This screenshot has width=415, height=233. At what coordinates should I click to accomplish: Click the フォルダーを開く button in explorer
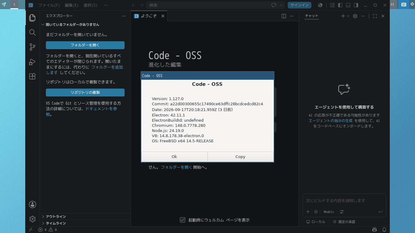(x=85, y=45)
